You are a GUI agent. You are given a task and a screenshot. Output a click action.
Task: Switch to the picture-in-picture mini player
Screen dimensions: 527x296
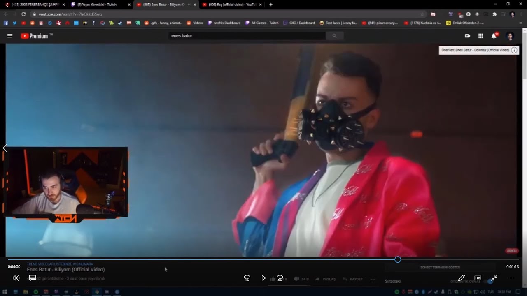pos(478,278)
